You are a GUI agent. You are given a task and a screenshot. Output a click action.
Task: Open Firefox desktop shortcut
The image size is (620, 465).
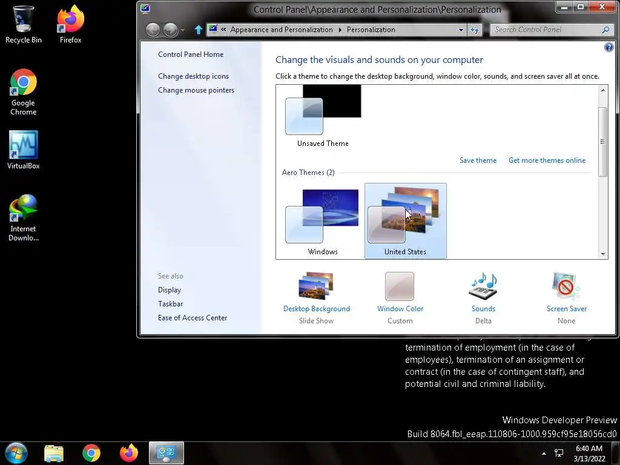click(x=70, y=24)
